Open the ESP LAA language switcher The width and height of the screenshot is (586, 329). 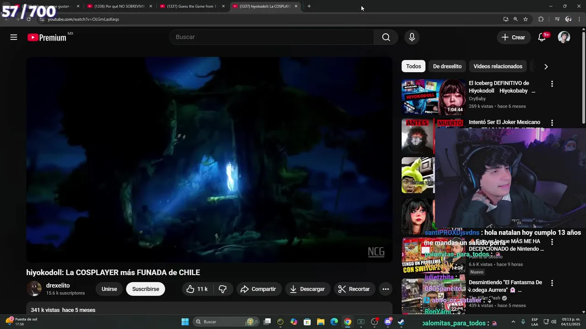(535, 322)
